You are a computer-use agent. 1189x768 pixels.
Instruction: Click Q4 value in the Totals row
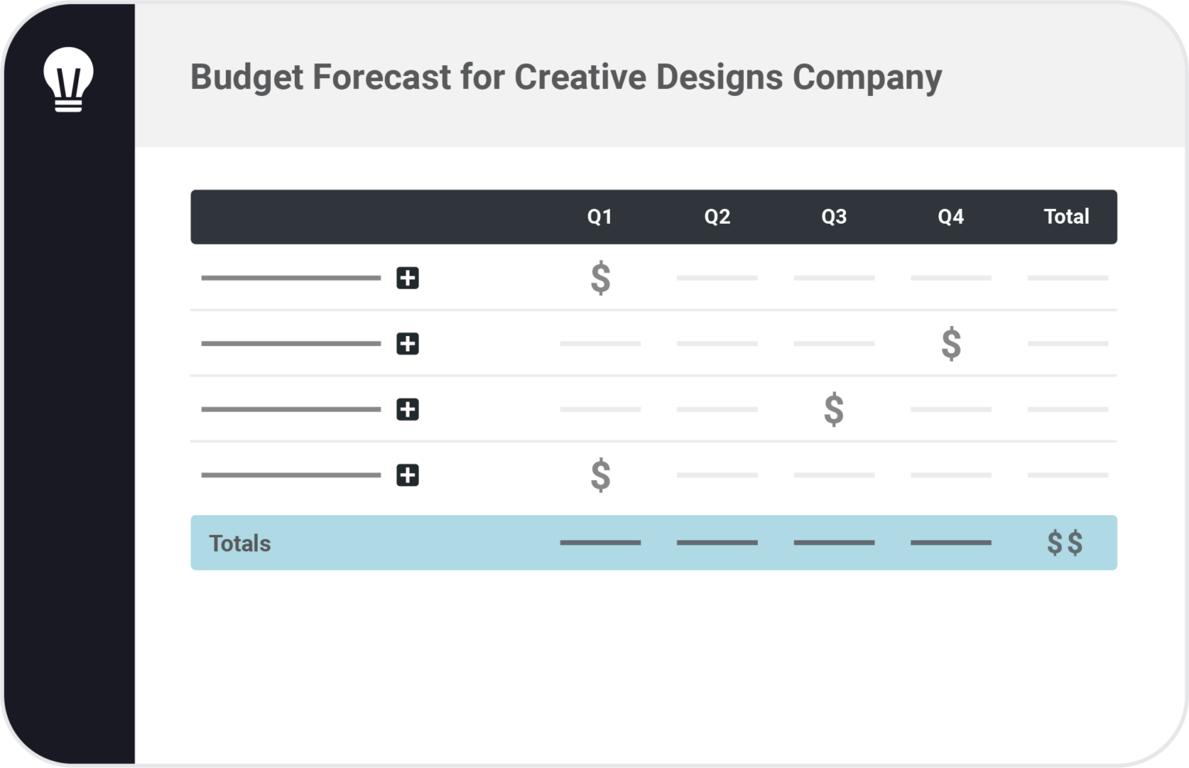951,543
